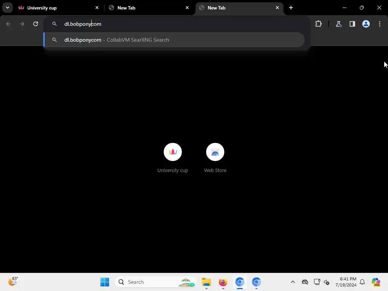Viewport: 388px width, 291px height.
Task: Go forward to next page
Action: pyautogui.click(x=22, y=24)
